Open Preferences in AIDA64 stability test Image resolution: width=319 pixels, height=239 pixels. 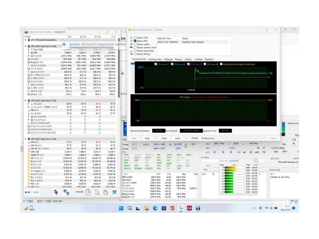[x=208, y=138]
